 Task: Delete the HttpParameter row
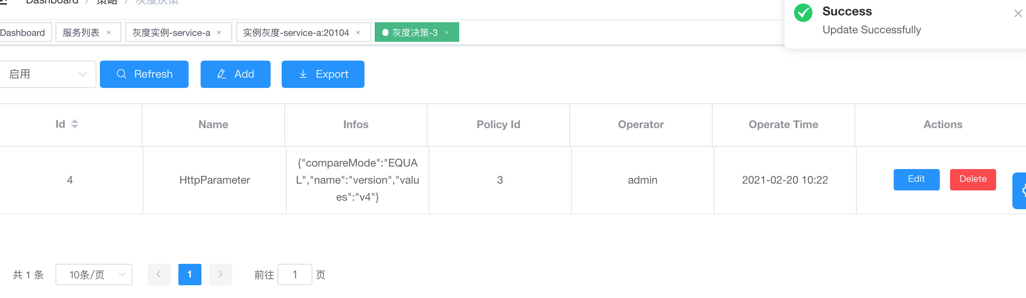[973, 179]
